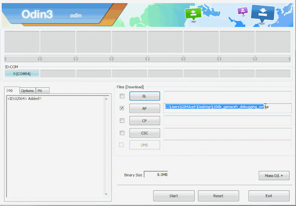Click the 'Binary Size' label
This screenshot has width=296, height=206.
133,175
